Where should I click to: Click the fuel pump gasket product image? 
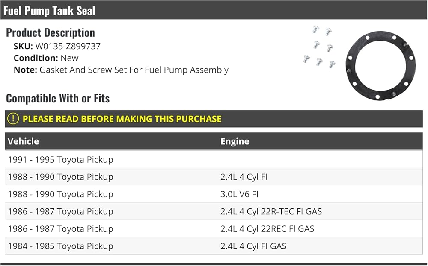[380, 68]
